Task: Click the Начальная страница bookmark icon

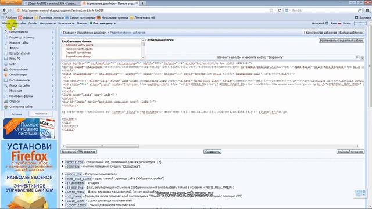Action: (x=99, y=17)
